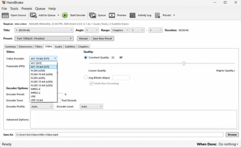Choose VP9 encoder option

click(43, 96)
